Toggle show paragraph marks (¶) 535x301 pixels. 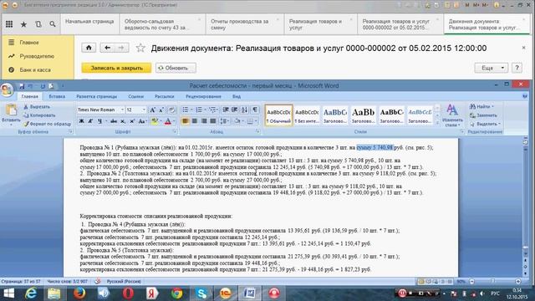point(255,110)
